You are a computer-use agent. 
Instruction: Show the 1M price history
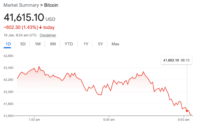click(x=38, y=44)
